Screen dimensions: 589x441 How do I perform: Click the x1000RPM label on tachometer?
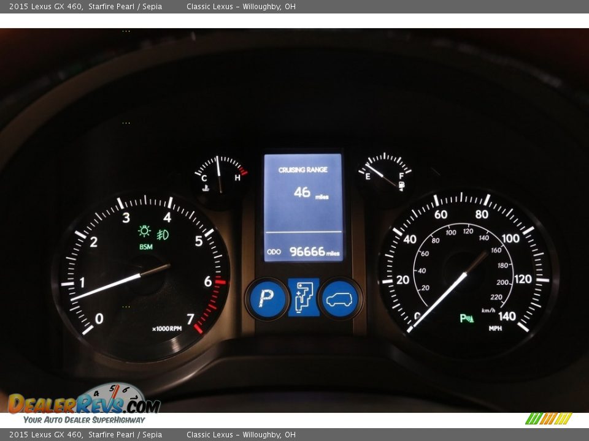(167, 329)
